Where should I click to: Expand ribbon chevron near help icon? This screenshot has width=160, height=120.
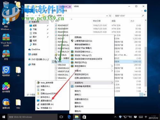(x=142, y=11)
